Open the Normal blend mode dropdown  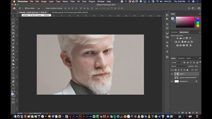tap(179, 66)
